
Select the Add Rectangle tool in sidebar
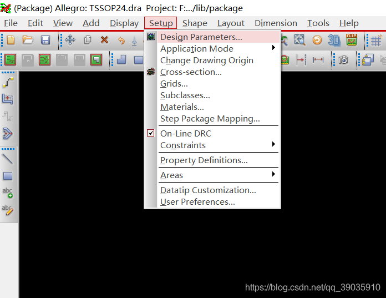coord(8,176)
